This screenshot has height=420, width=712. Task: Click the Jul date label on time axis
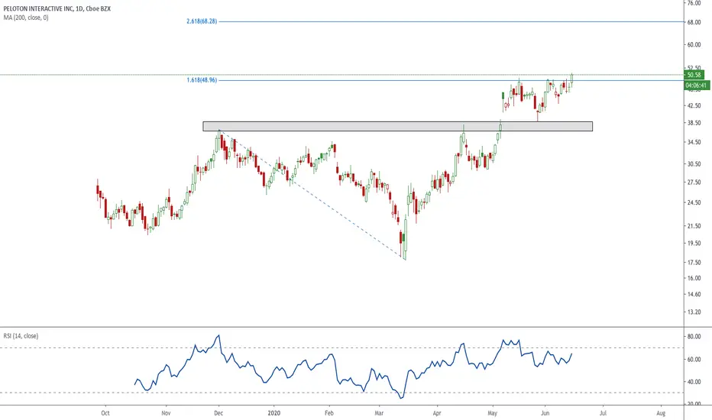pyautogui.click(x=603, y=412)
